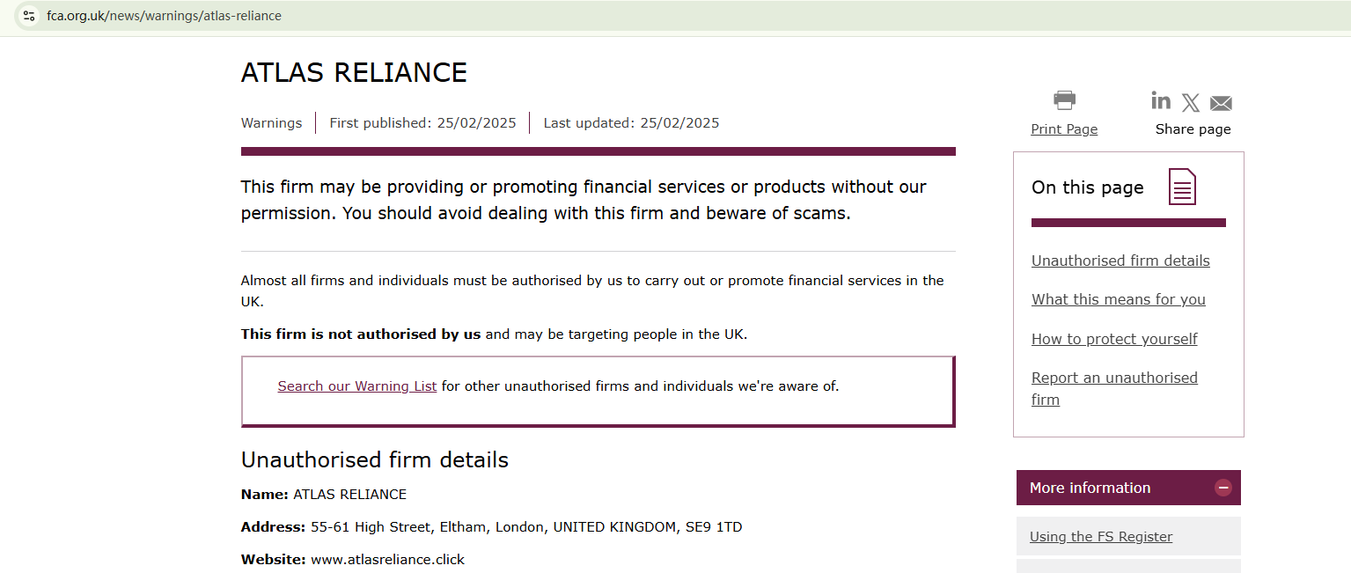Screen dimensions: 1351x573
Task: Go to What this means for you
Action: [1118, 299]
